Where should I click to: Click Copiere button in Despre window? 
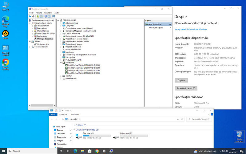[181, 80]
